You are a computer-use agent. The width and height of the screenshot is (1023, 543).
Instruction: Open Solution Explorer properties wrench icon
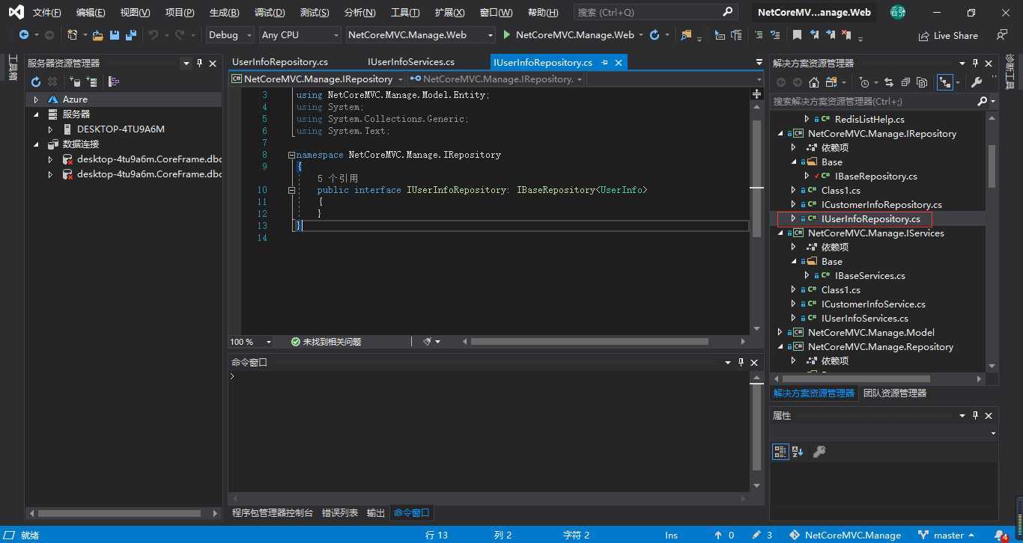[x=977, y=82]
